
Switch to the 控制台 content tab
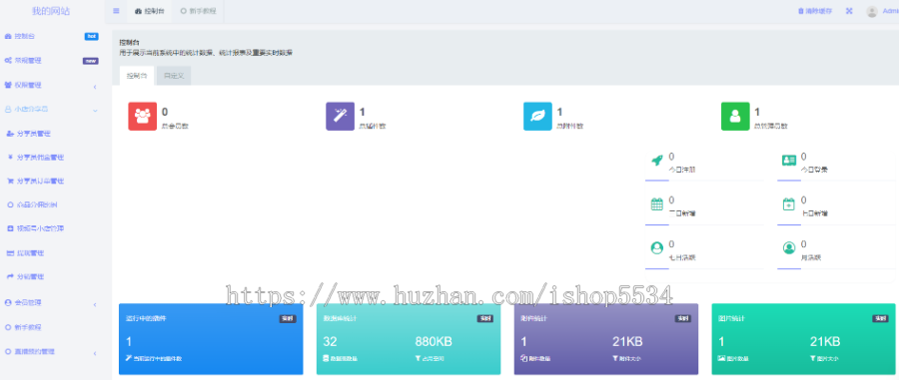tap(137, 76)
